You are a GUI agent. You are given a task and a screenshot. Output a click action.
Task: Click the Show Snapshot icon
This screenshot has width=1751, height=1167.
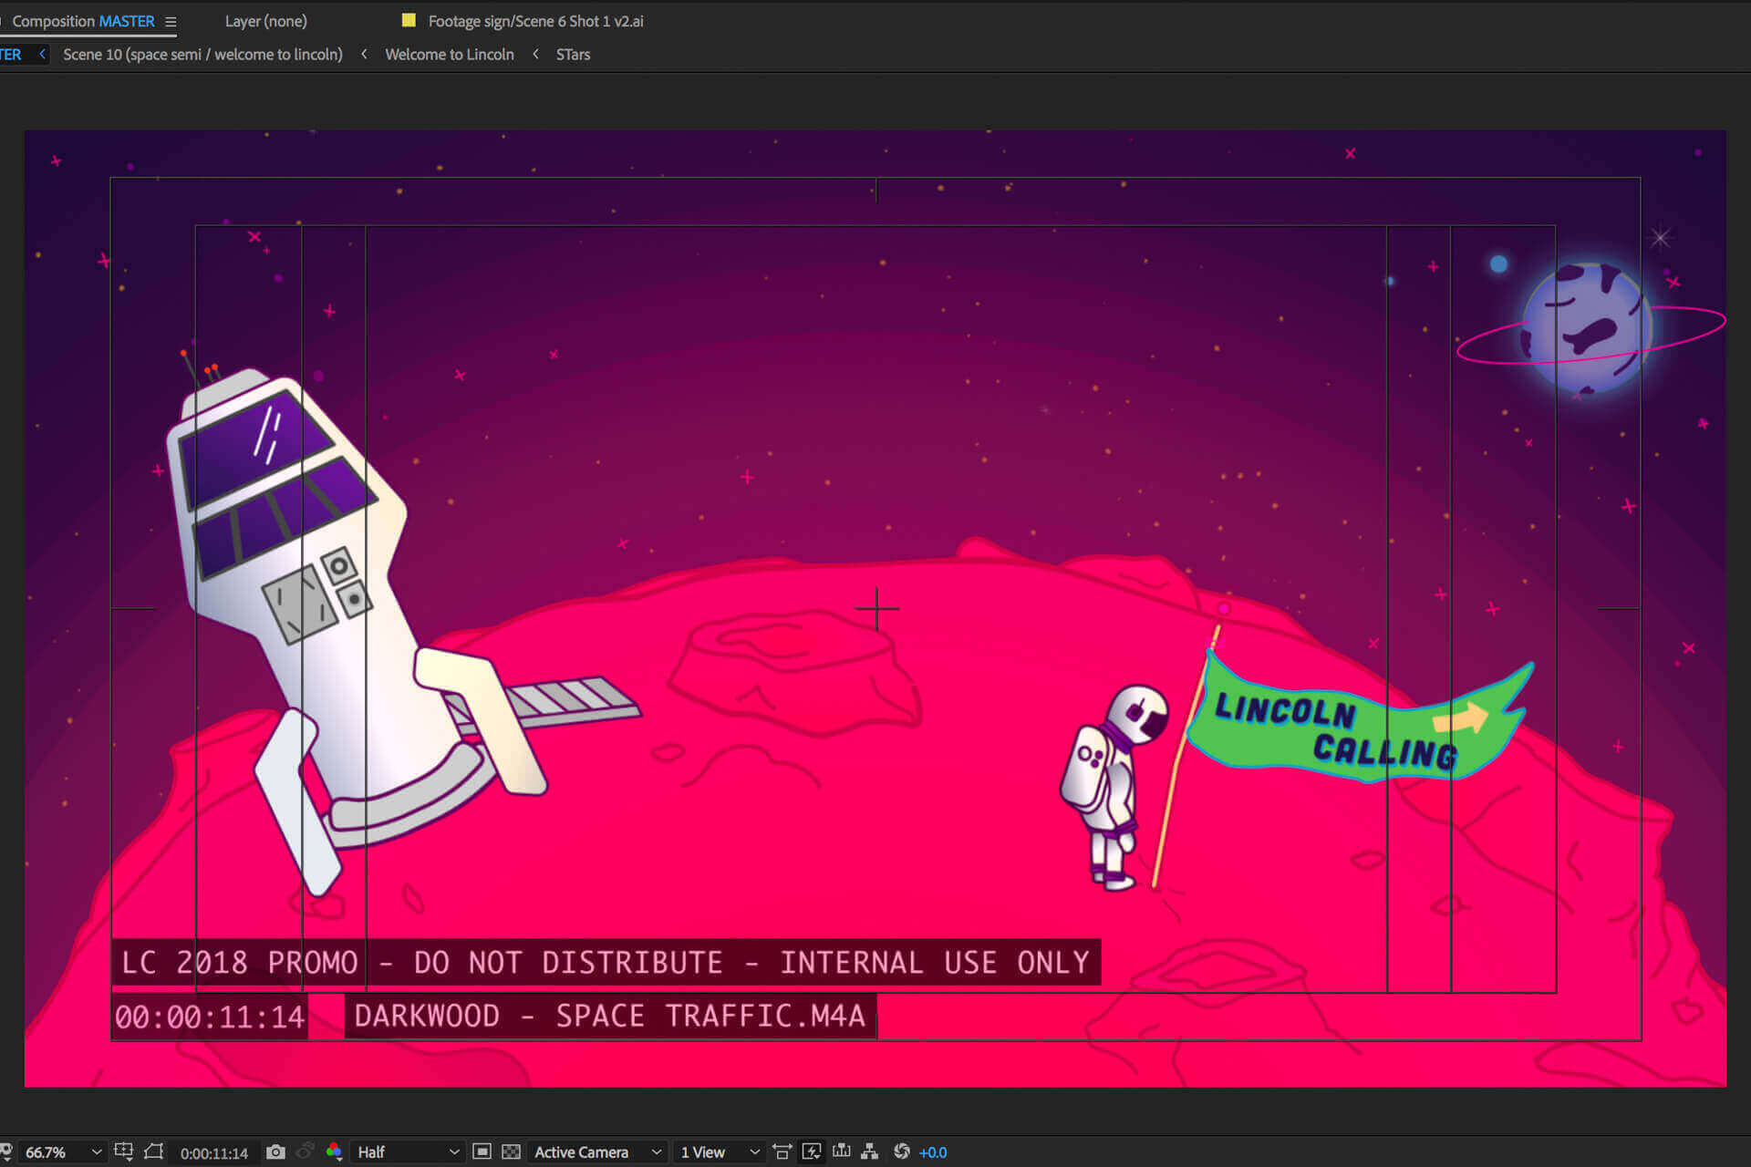point(306,1152)
